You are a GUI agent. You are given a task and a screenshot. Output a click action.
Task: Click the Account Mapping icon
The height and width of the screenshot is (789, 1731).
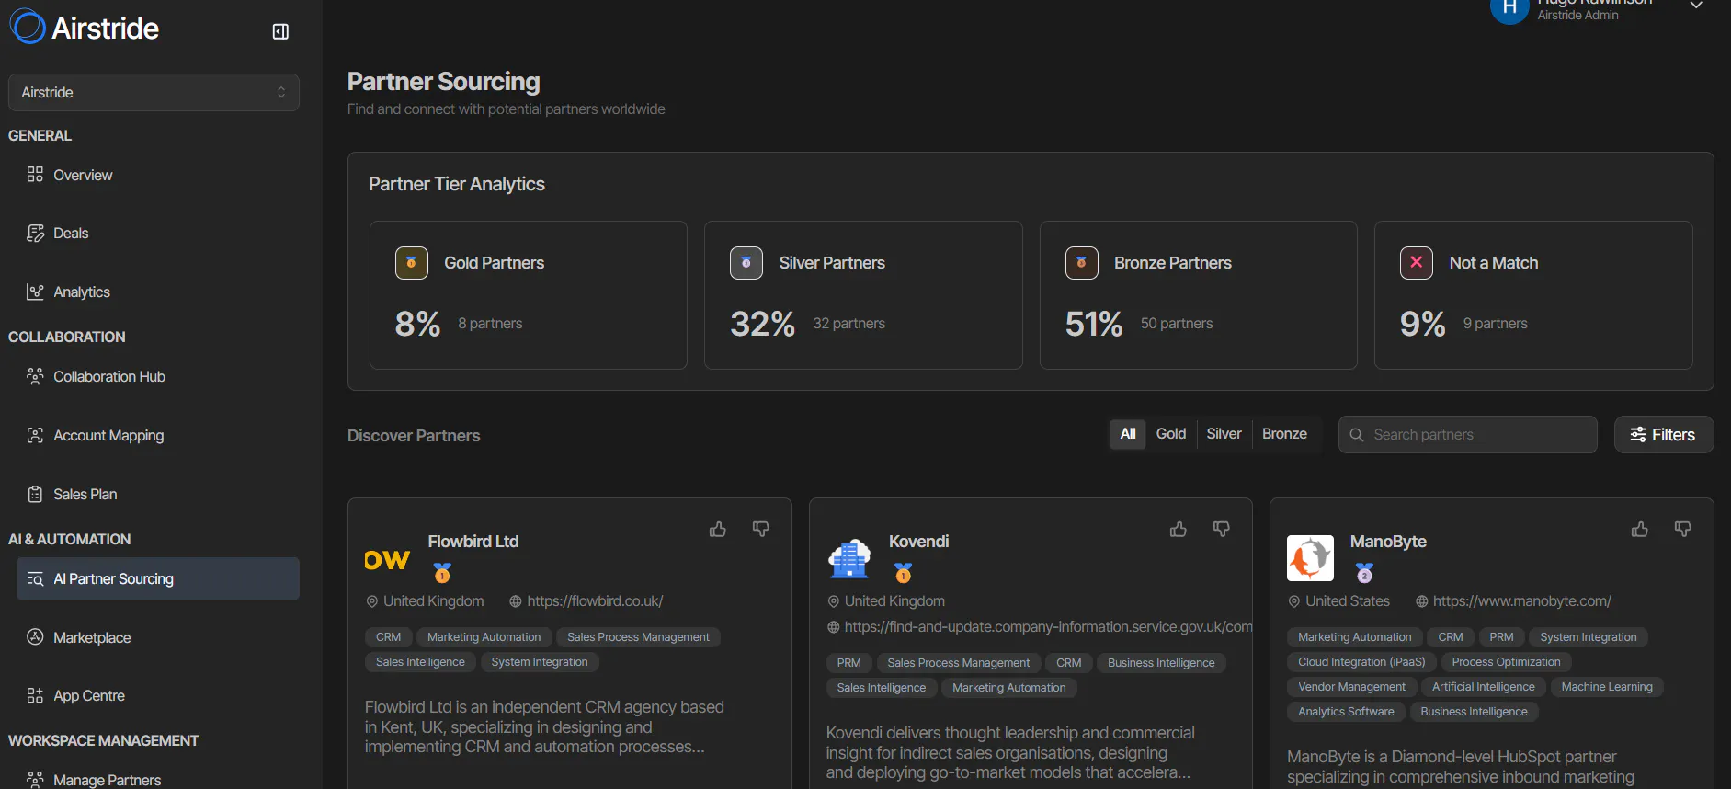(35, 435)
